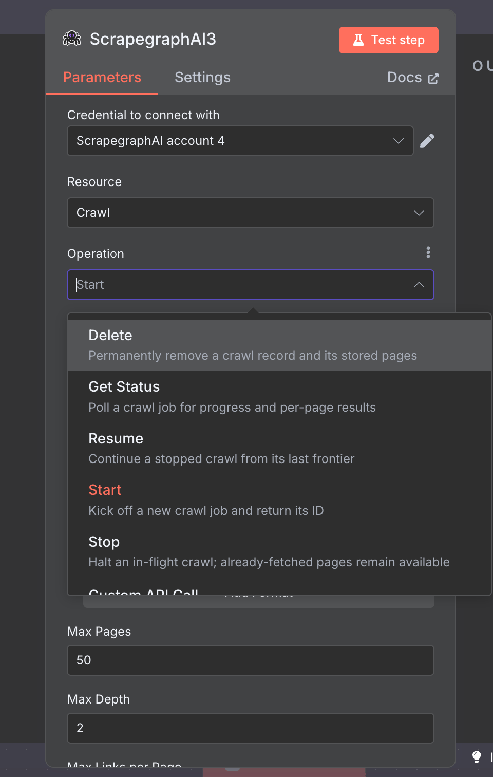Screen dimensions: 493x777
Task: Choose the Resume operation option
Action: [279, 449]
